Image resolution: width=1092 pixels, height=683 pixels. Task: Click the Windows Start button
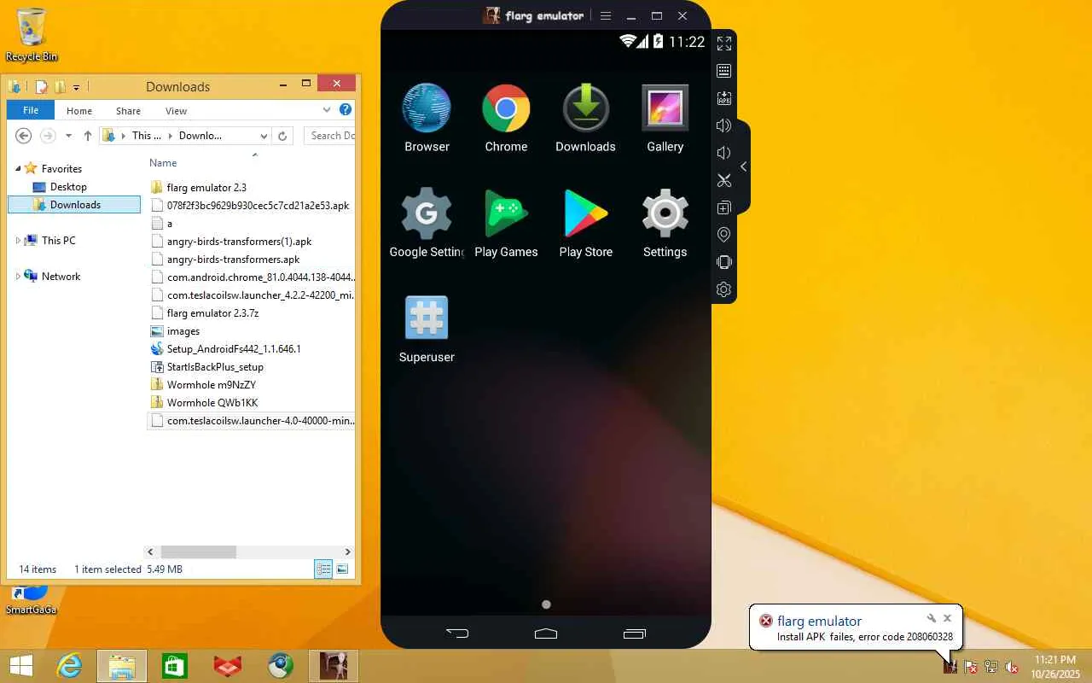point(21,666)
